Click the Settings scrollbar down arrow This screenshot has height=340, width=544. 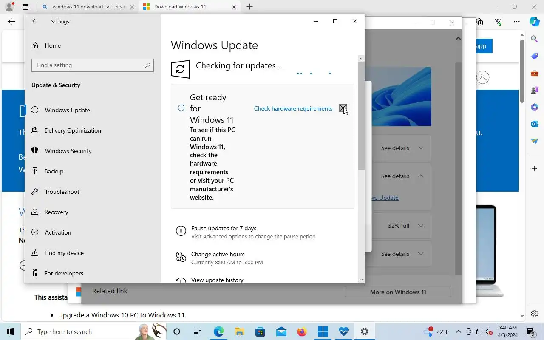(x=361, y=279)
